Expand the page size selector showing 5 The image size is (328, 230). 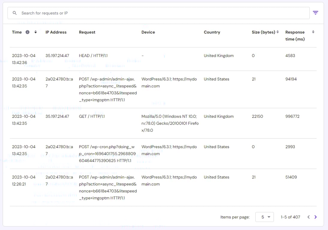tap(264, 217)
